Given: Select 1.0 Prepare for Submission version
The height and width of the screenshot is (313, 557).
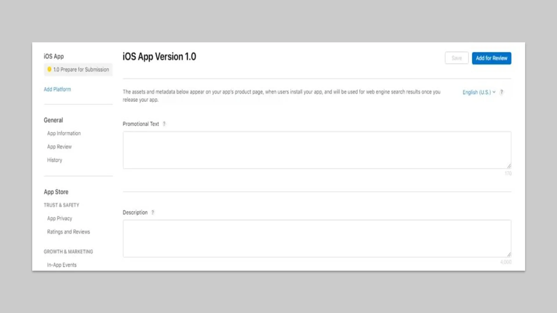Looking at the screenshot, I should click(x=78, y=70).
